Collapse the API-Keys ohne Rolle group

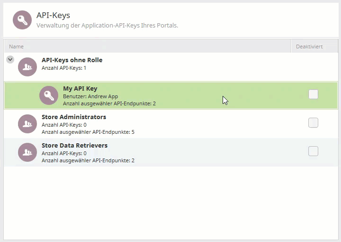(10, 60)
